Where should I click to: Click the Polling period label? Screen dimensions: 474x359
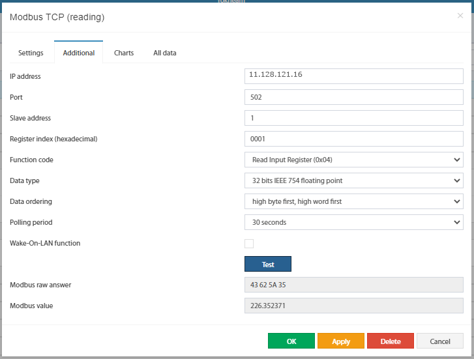pyautogui.click(x=31, y=222)
